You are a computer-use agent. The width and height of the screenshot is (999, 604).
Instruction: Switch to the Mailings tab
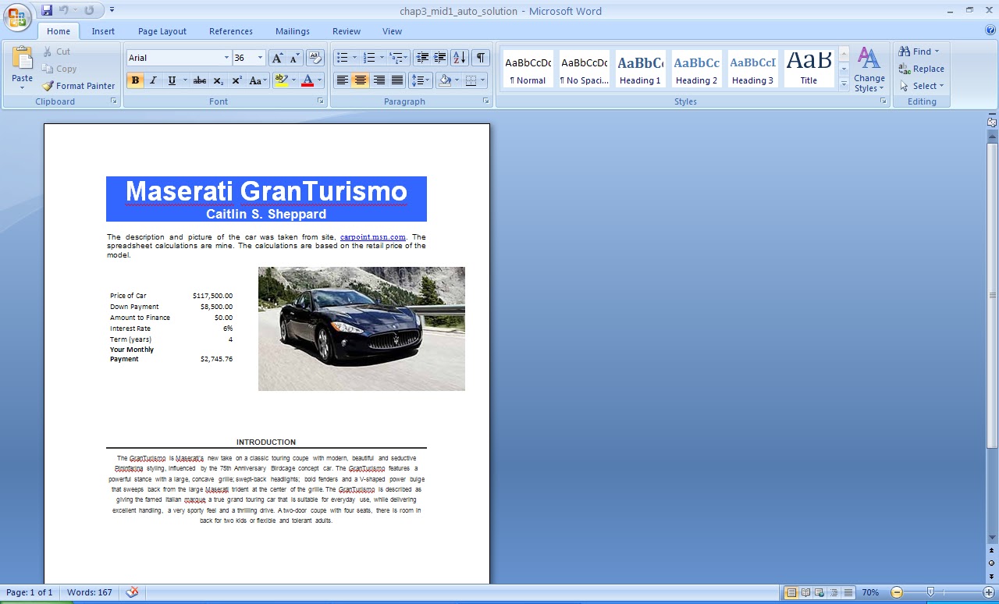[293, 31]
